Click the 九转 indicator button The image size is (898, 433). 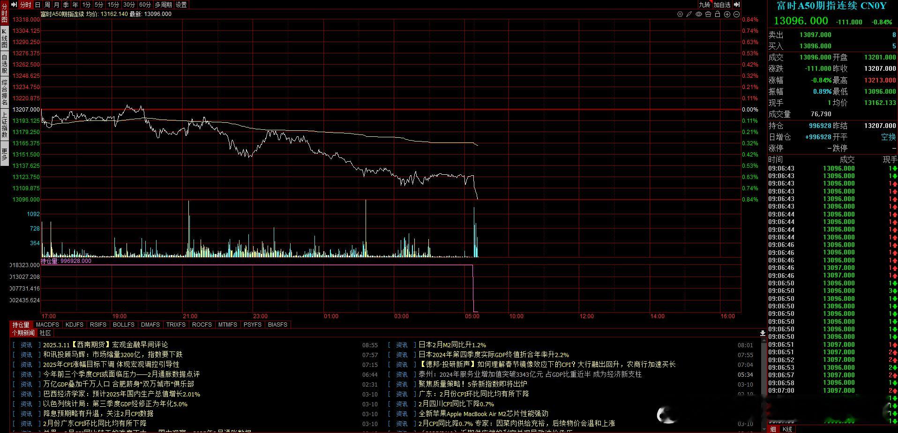(704, 5)
